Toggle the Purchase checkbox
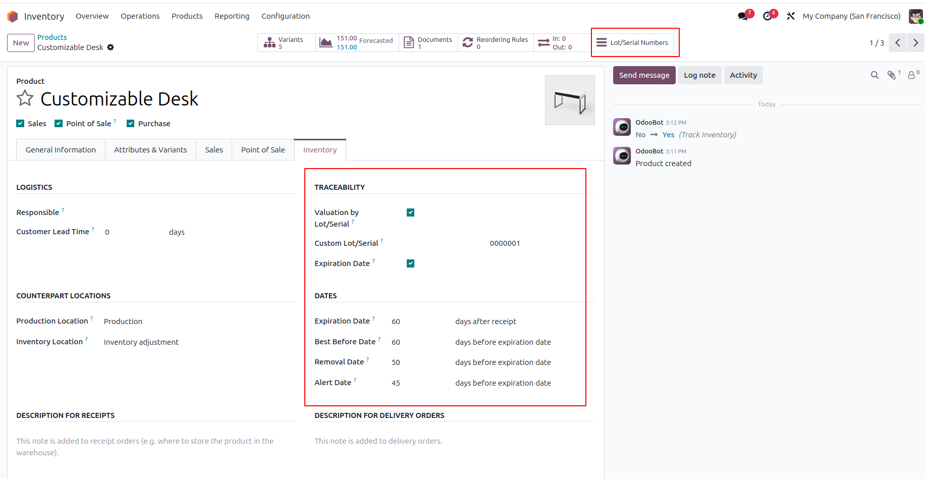The width and height of the screenshot is (925, 479). pyautogui.click(x=131, y=124)
